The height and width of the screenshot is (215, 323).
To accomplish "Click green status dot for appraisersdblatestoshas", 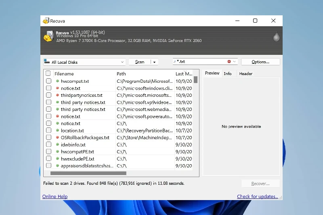I will point(57,166).
